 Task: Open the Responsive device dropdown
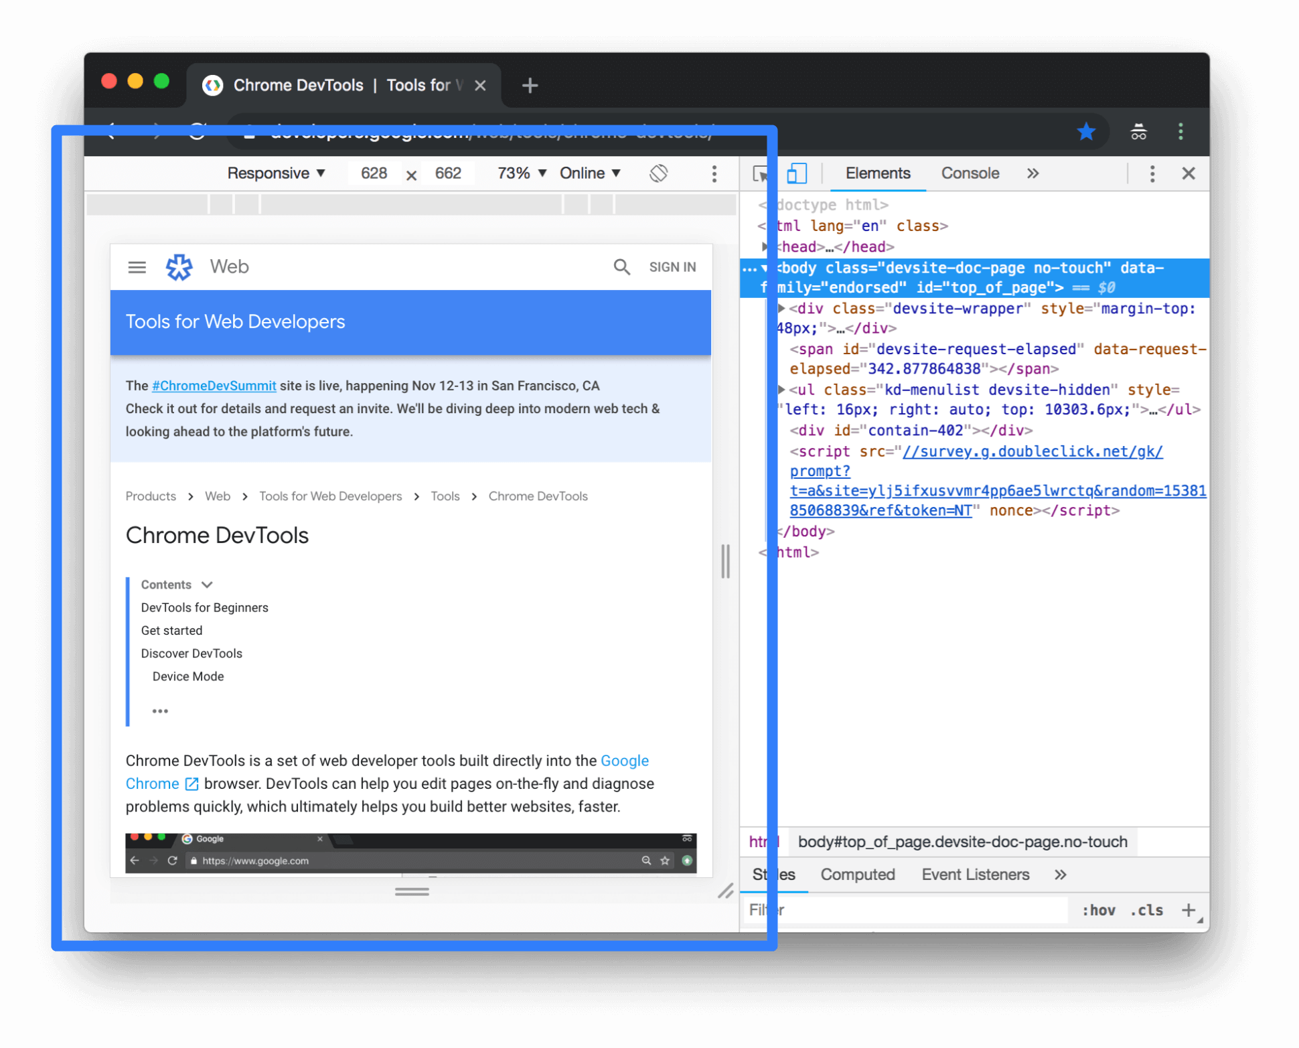(x=276, y=173)
